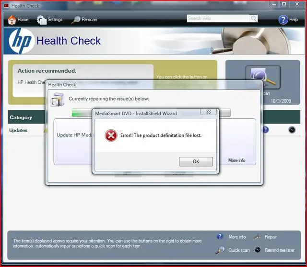Click the red error icon in the dialog
The image size is (307, 267).
(x=111, y=135)
